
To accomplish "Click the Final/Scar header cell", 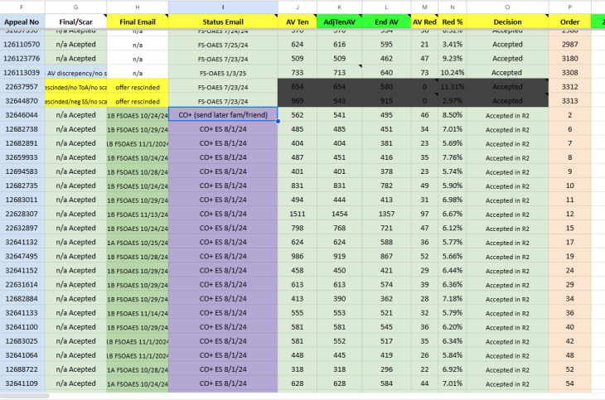I will pyautogui.click(x=75, y=20).
